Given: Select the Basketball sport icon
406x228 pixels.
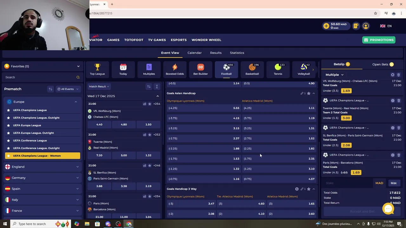Looking at the screenshot, I should (x=252, y=69).
